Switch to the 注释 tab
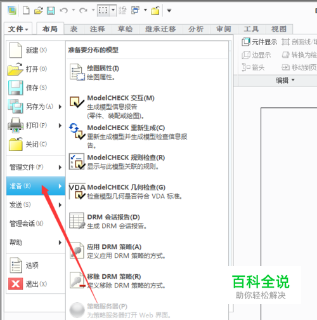The height and width of the screenshot is (320, 317). [98, 29]
